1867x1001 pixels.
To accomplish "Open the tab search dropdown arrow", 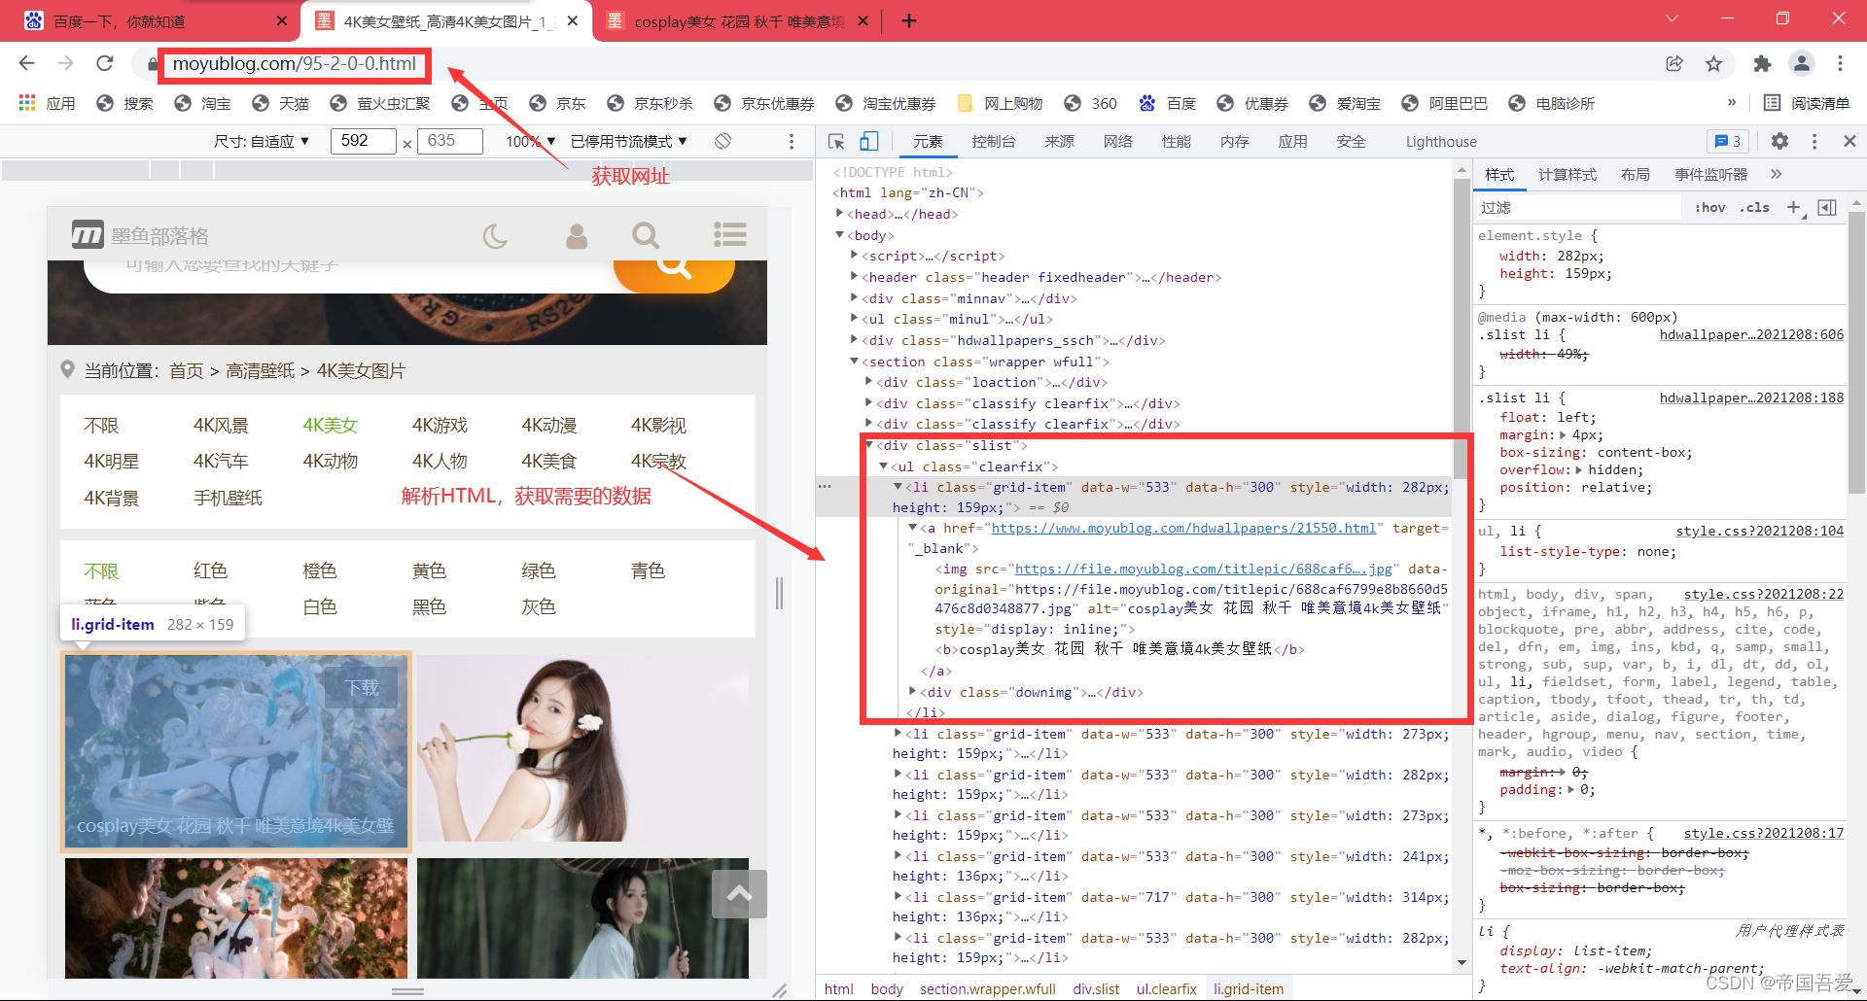I will (x=1672, y=19).
